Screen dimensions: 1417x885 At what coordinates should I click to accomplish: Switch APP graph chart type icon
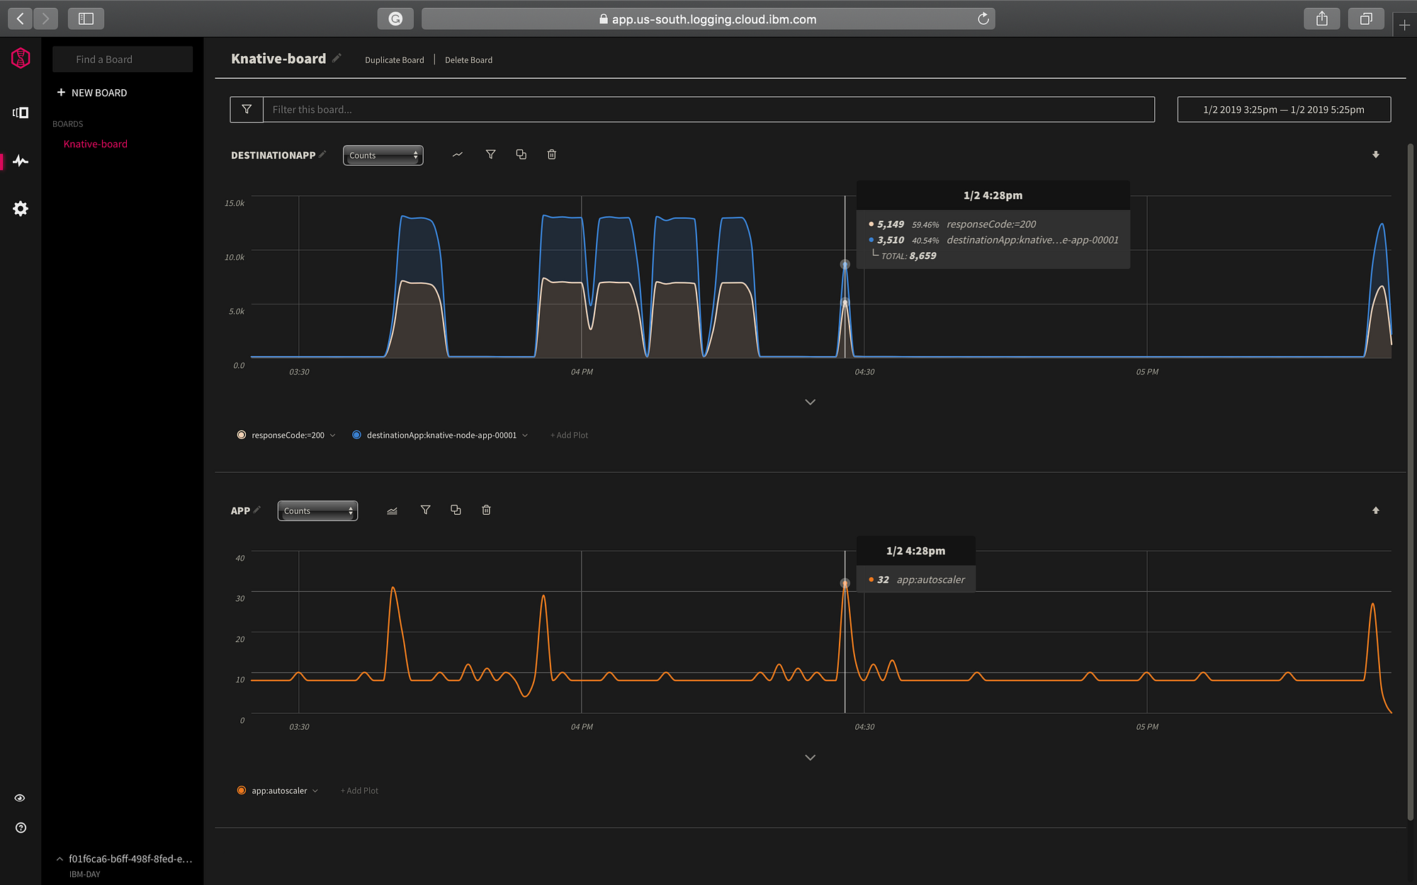click(x=392, y=510)
